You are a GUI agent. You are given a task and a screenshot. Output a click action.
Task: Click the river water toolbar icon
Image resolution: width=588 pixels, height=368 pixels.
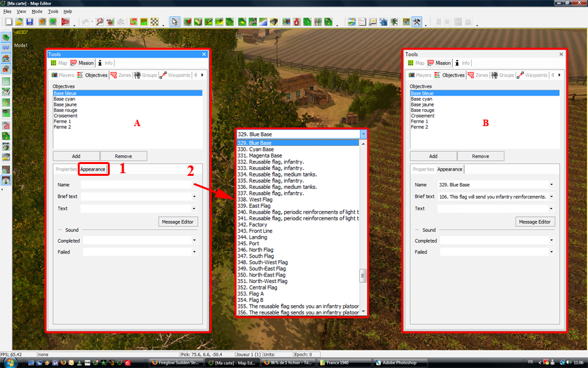pyautogui.click(x=263, y=22)
